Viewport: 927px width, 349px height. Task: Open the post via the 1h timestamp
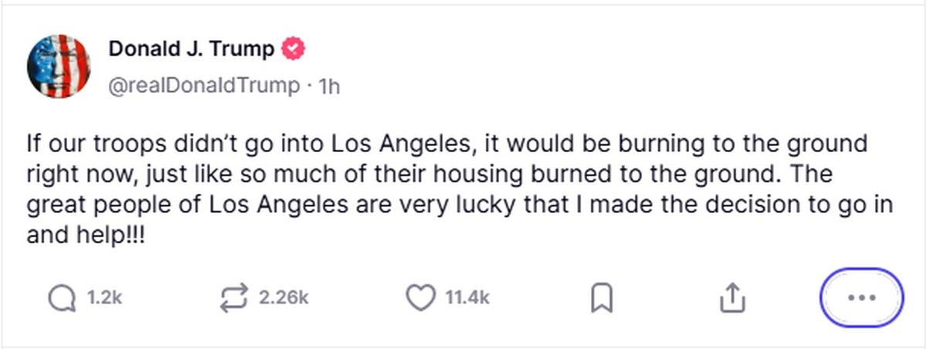pos(329,86)
